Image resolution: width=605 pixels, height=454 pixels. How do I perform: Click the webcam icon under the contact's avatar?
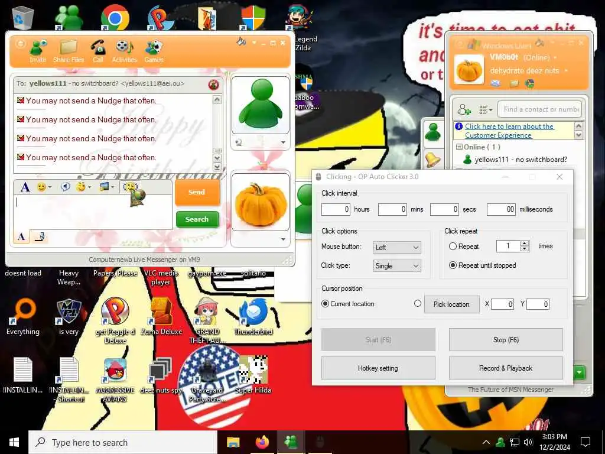tap(239, 142)
